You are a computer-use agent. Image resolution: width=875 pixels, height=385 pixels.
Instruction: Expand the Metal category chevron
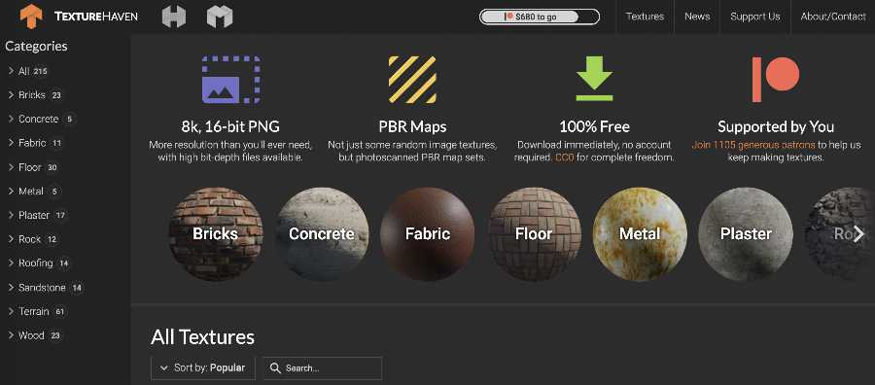(11, 191)
